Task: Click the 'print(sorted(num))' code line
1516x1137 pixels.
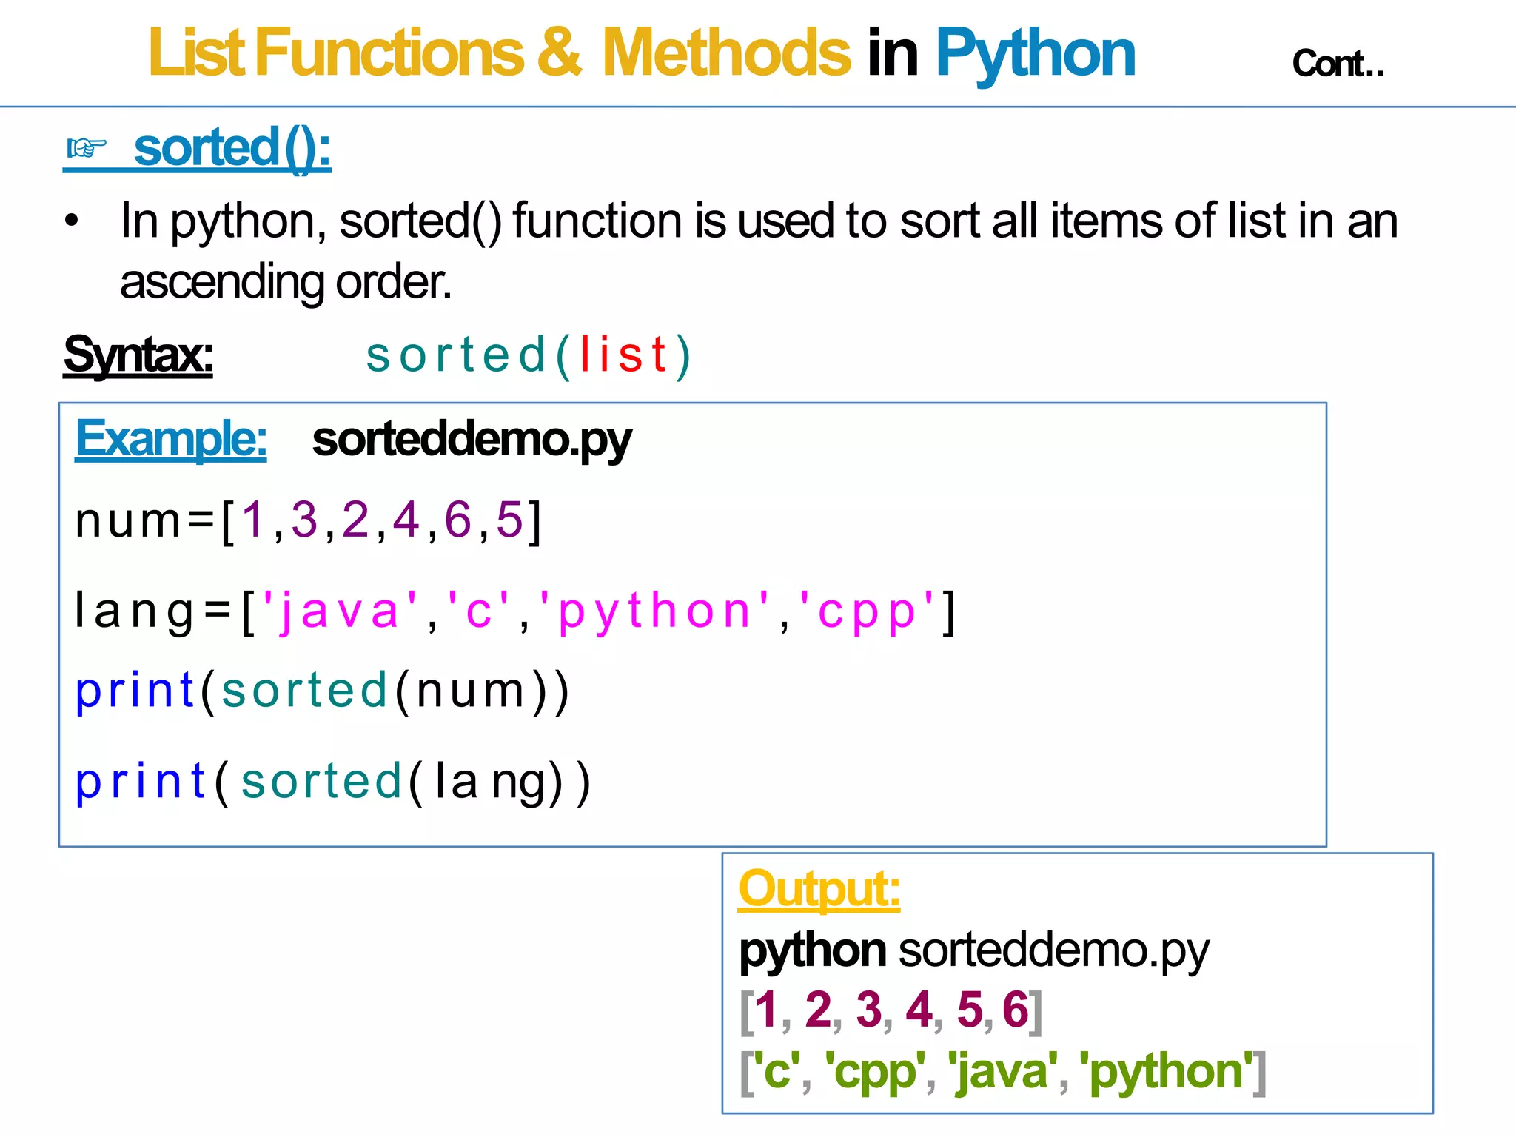Action: 323,691
